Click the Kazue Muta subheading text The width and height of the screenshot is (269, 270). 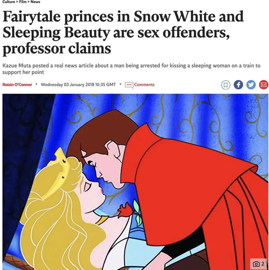[131, 69]
